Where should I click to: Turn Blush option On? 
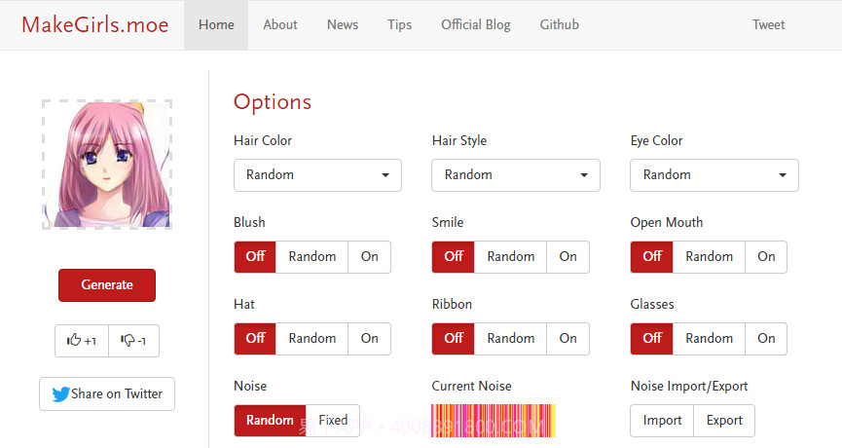pyautogui.click(x=369, y=257)
